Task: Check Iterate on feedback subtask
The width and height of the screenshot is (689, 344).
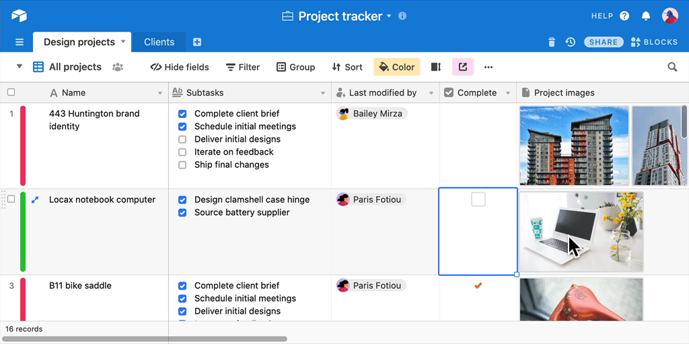Action: (182, 153)
